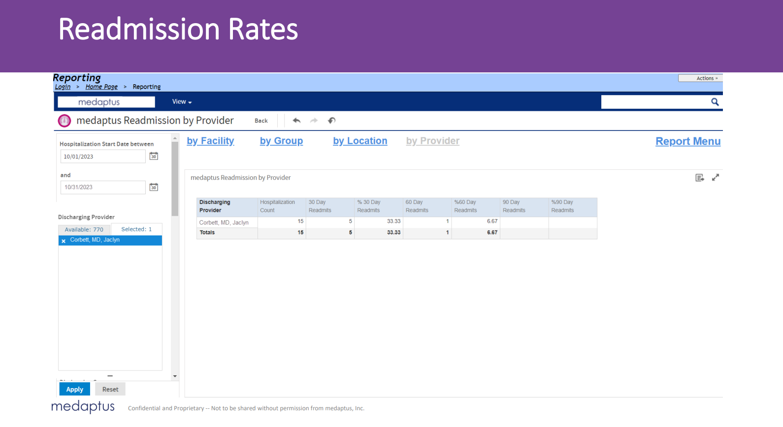Remove Corbett, MD, Jaclyn selection with the x
Image resolution: width=783 pixels, height=427 pixels.
pyautogui.click(x=64, y=241)
